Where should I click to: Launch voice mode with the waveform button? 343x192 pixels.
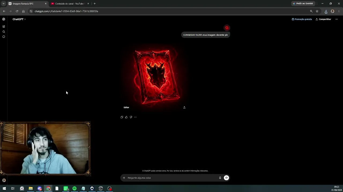click(226, 178)
